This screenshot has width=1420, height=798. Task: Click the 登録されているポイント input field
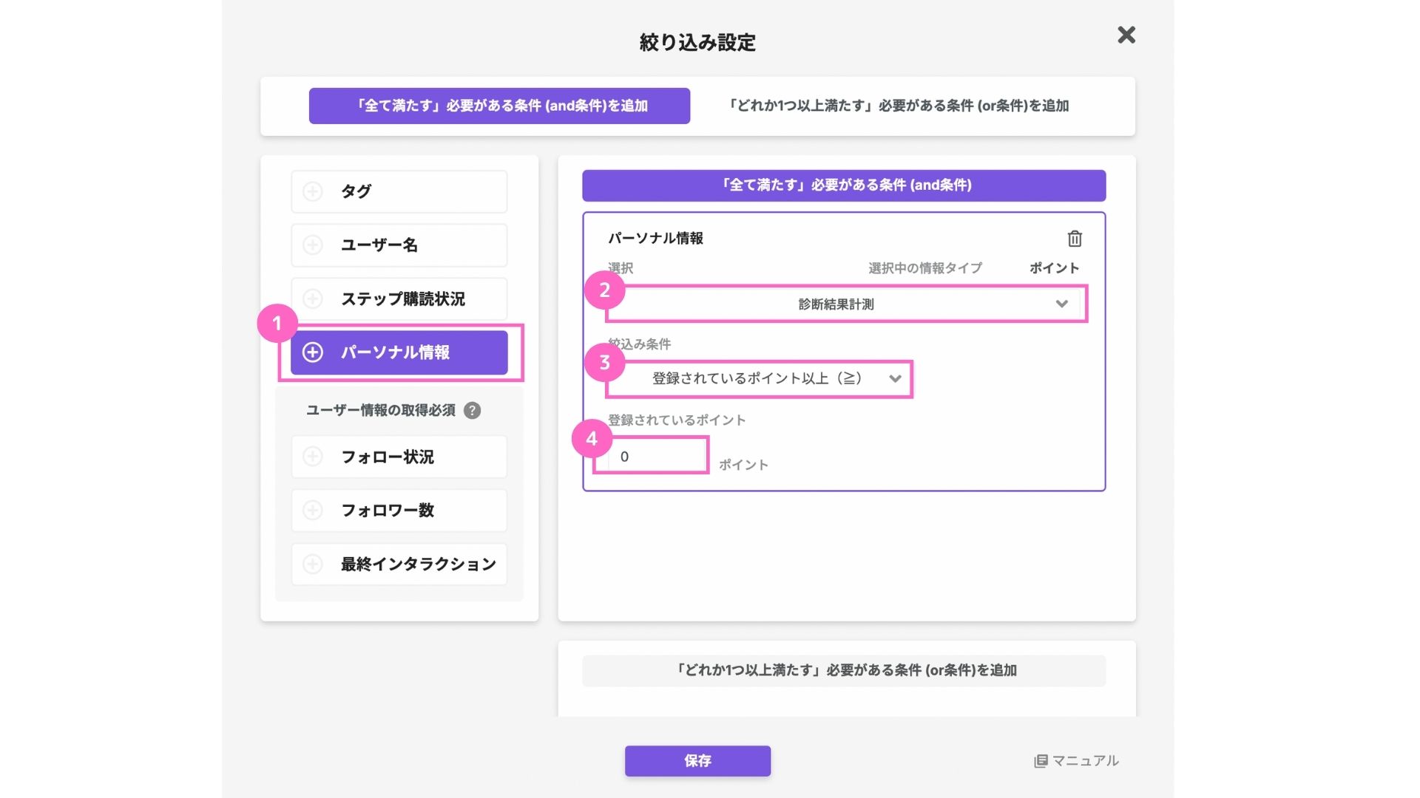coord(655,457)
